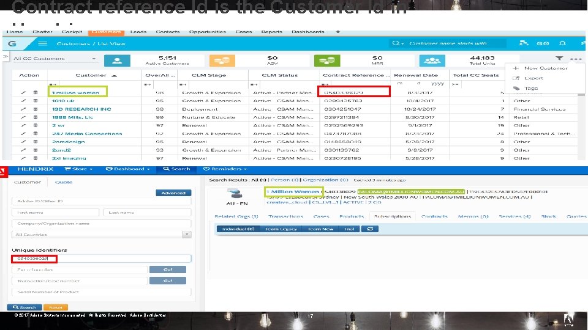The width and height of the screenshot is (588, 330).
Task: Open the 13D RESEARCH INC customer link
Action: (81, 109)
